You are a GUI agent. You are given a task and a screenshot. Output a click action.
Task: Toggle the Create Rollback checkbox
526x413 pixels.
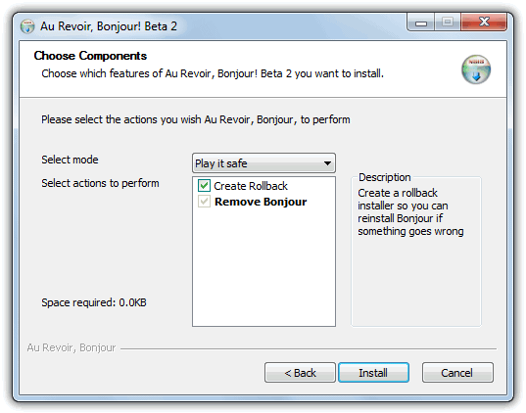point(204,185)
